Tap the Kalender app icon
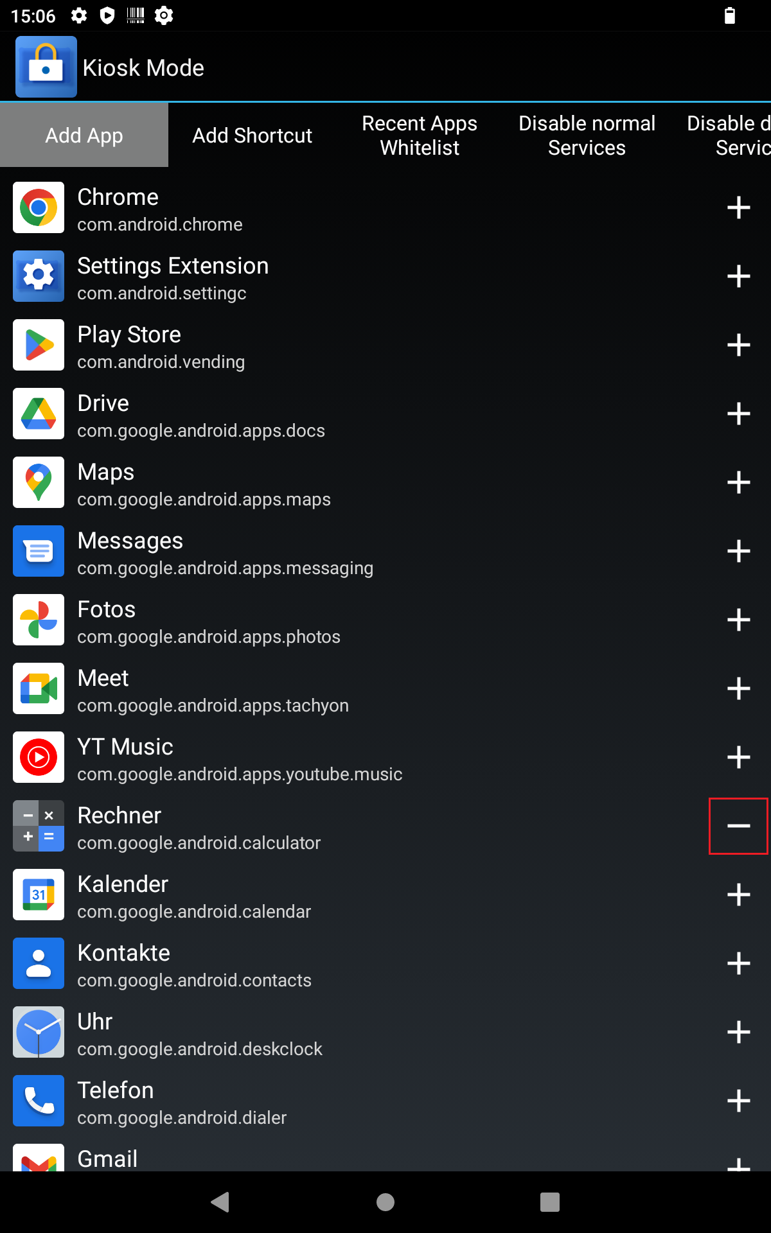The height and width of the screenshot is (1233, 771). coord(39,895)
